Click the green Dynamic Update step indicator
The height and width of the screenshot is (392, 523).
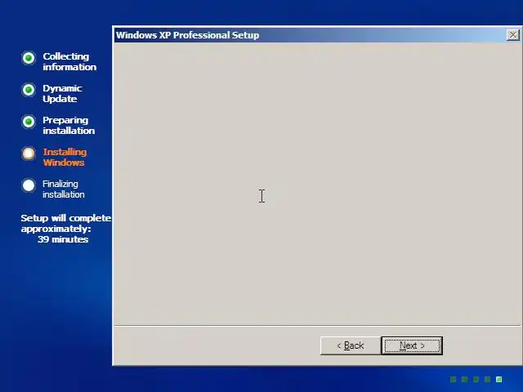pos(29,90)
